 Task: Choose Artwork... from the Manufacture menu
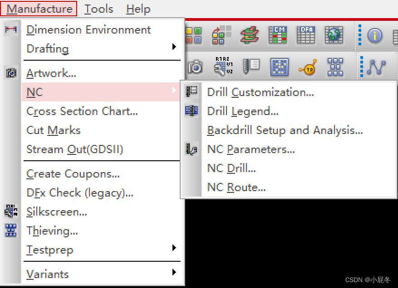click(51, 73)
